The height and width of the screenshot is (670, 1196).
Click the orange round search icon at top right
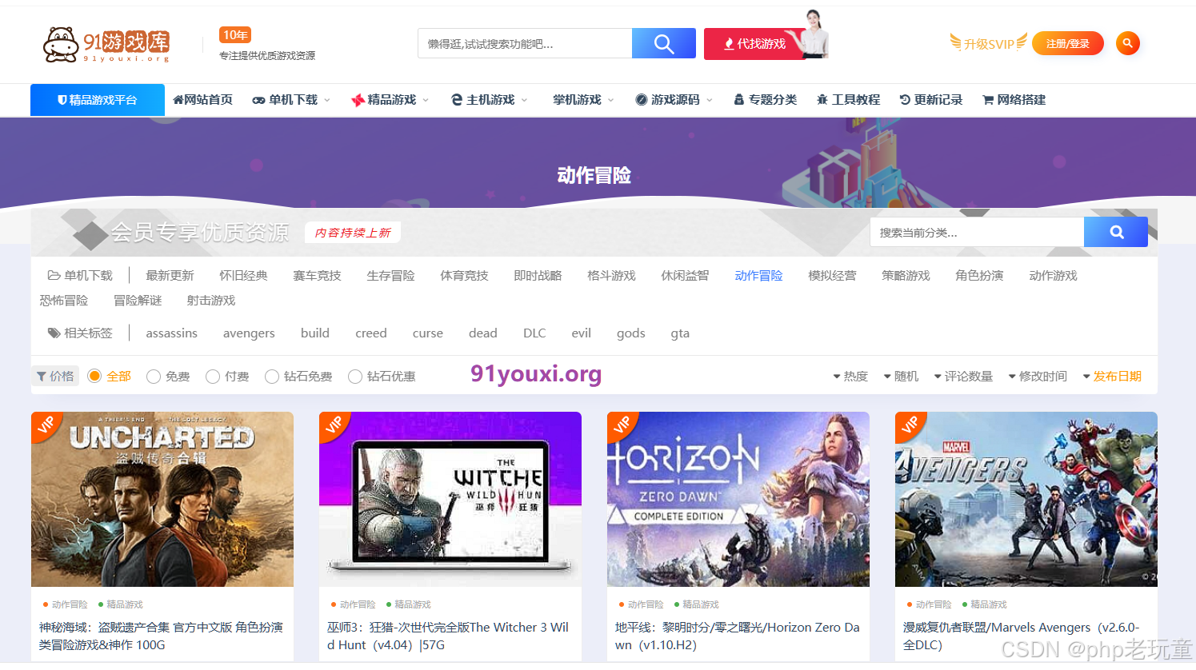tap(1128, 43)
